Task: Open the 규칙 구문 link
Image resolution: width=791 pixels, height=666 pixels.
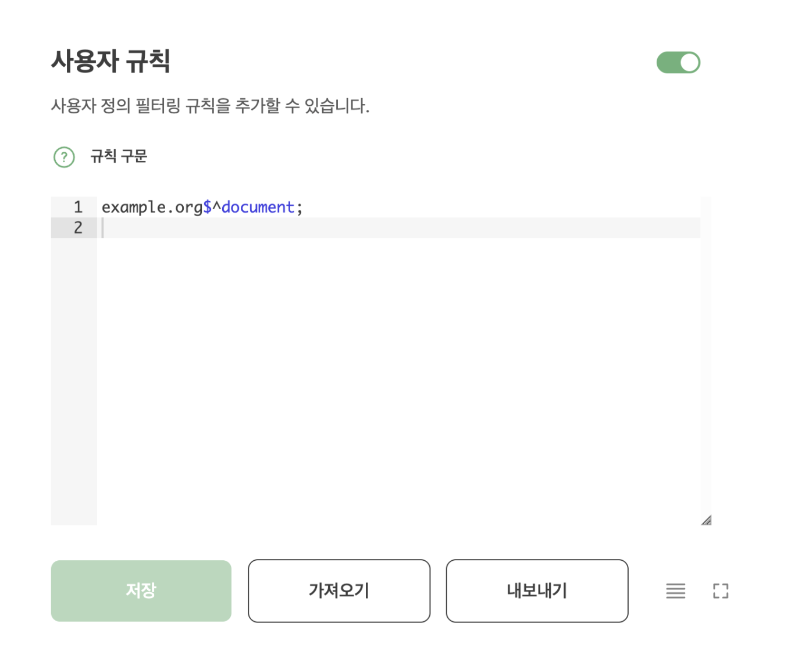Action: [x=119, y=156]
